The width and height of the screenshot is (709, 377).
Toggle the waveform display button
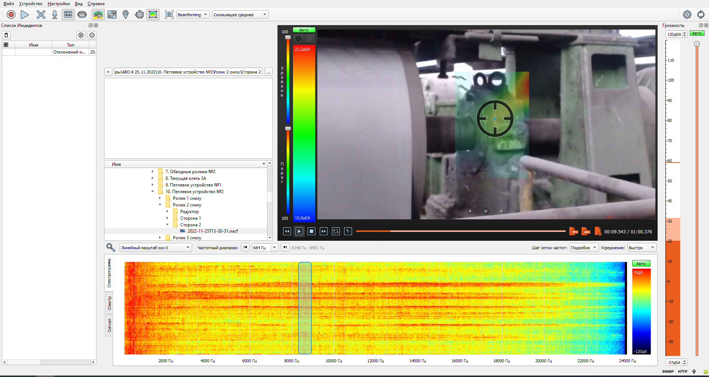pos(68,14)
